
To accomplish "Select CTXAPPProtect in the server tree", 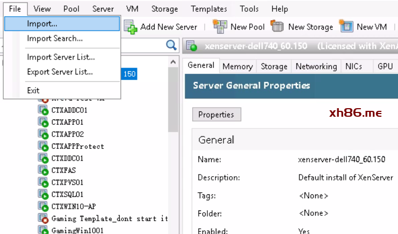I will [x=77, y=146].
